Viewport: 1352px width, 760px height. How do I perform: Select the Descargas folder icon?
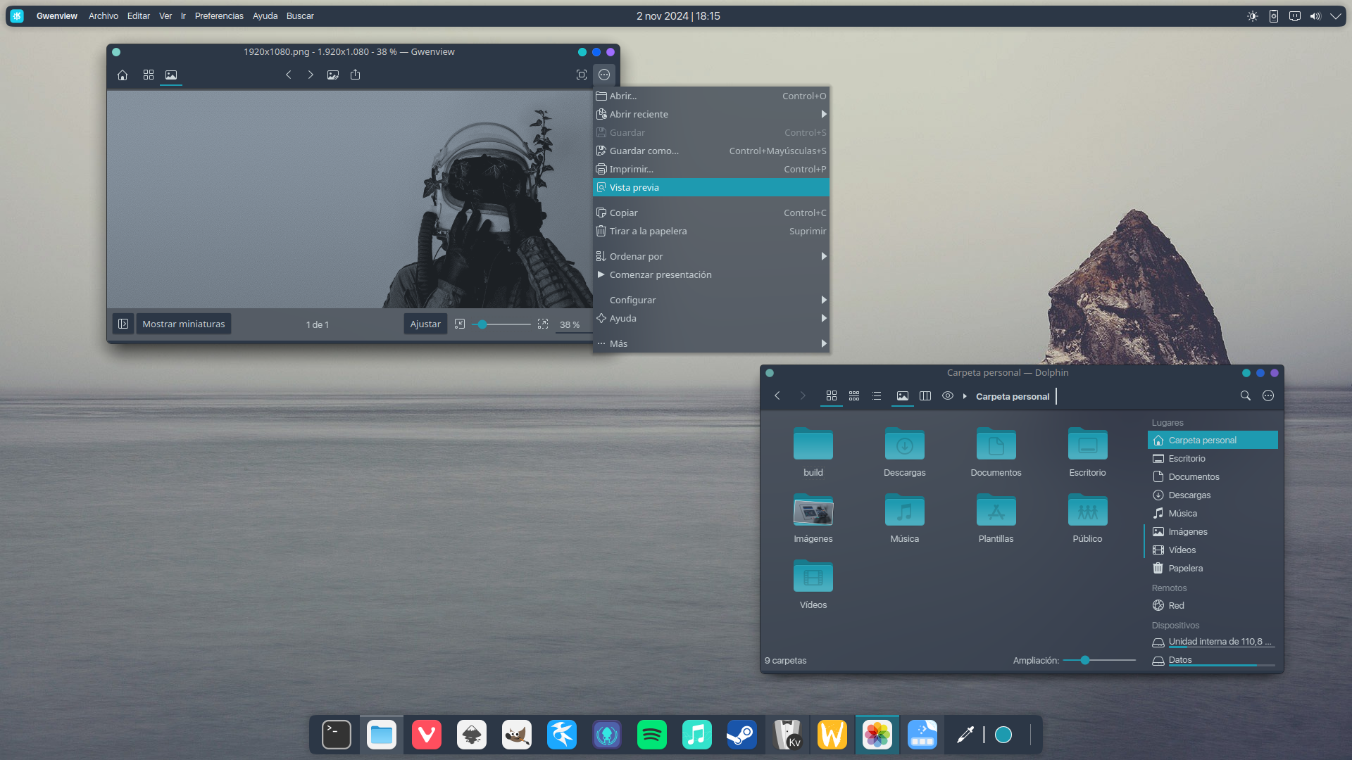click(905, 444)
